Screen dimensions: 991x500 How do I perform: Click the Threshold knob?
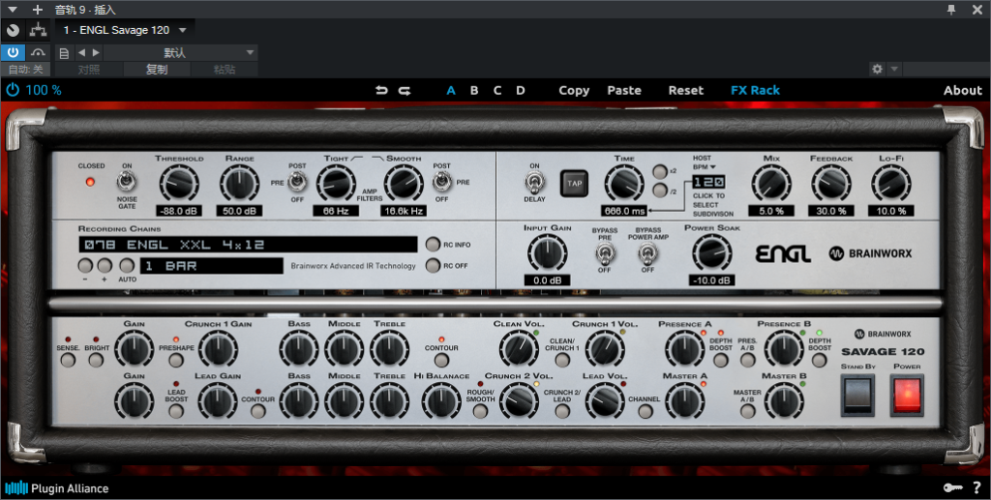click(x=179, y=184)
